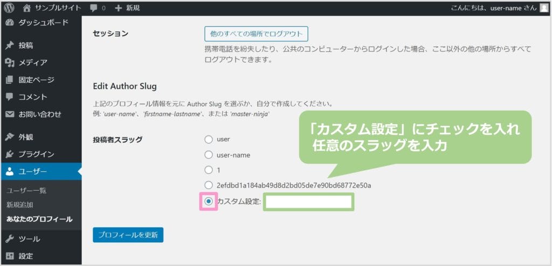Click the カスタム設定 slug text field
Viewport: 552px width, 266px height.
(x=308, y=202)
